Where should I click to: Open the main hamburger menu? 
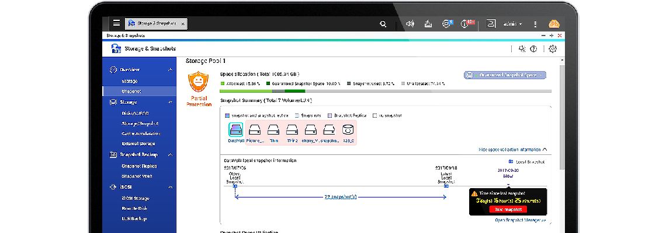116,24
